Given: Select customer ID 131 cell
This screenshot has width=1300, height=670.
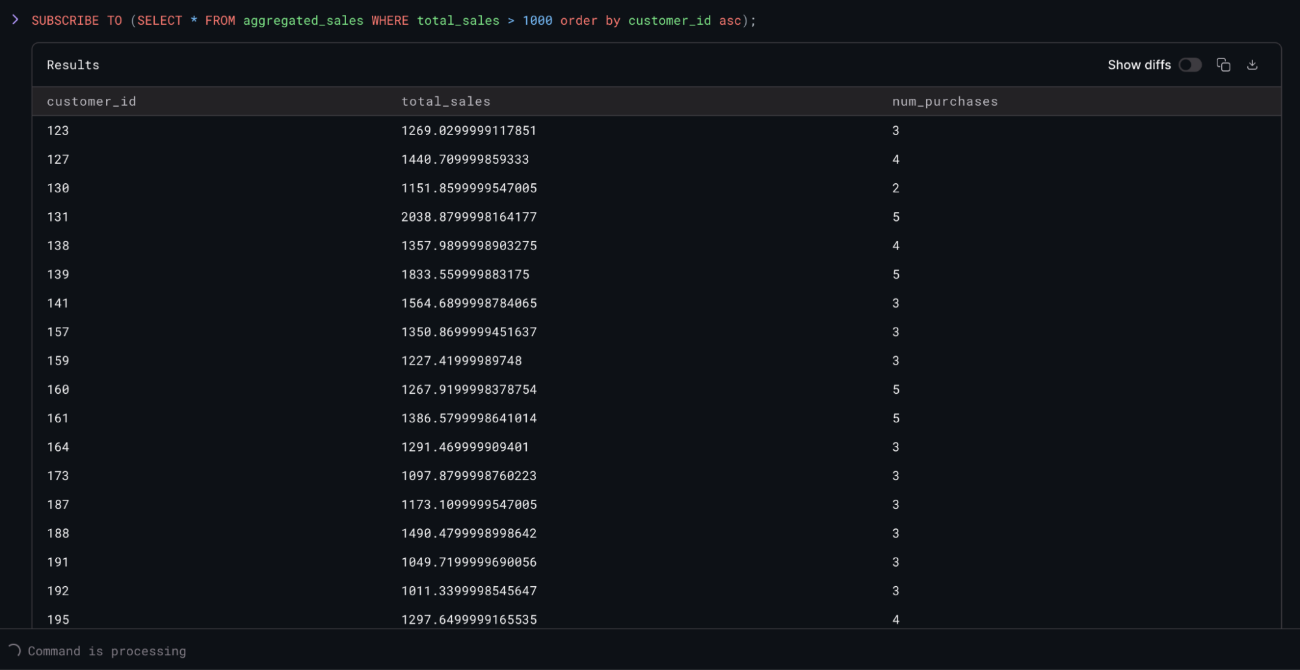Looking at the screenshot, I should 58,217.
